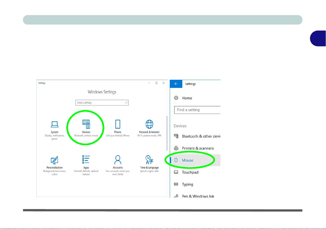Open the Devices settings category
326x229 pixels.
pyautogui.click(x=86, y=128)
